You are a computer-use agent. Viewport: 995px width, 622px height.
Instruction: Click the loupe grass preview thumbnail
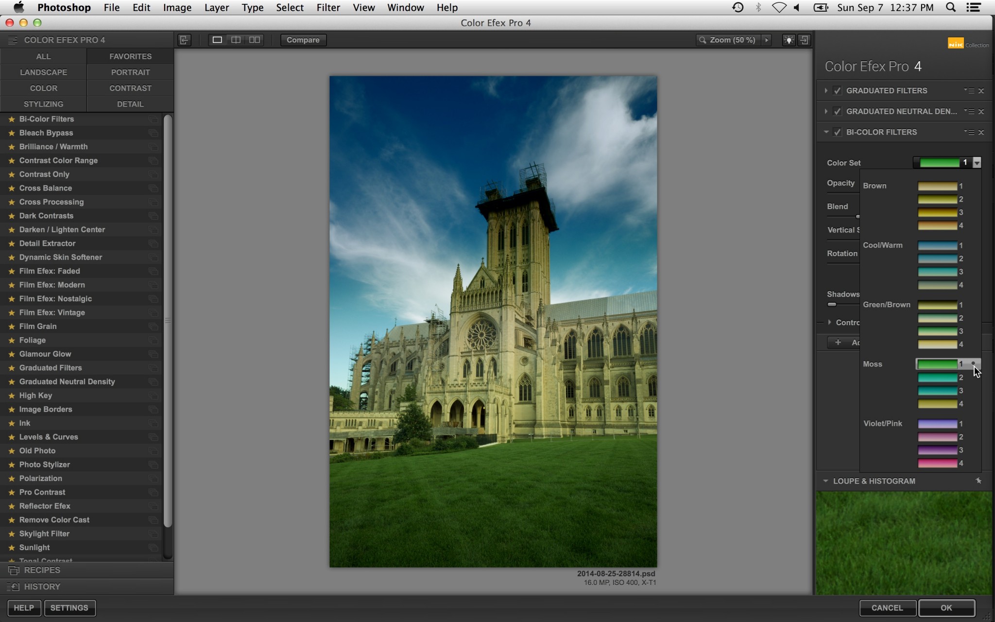[x=904, y=543]
